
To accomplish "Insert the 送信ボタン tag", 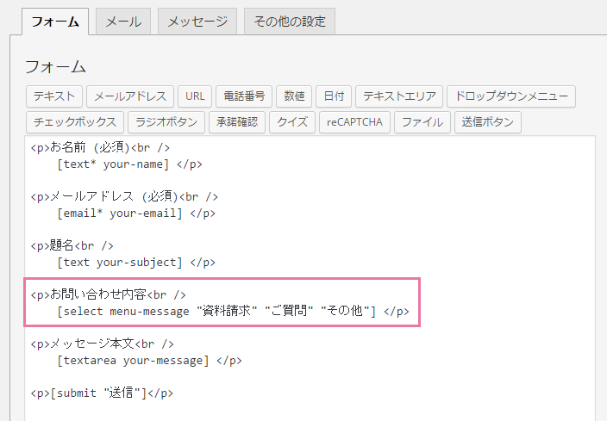I will (x=488, y=122).
